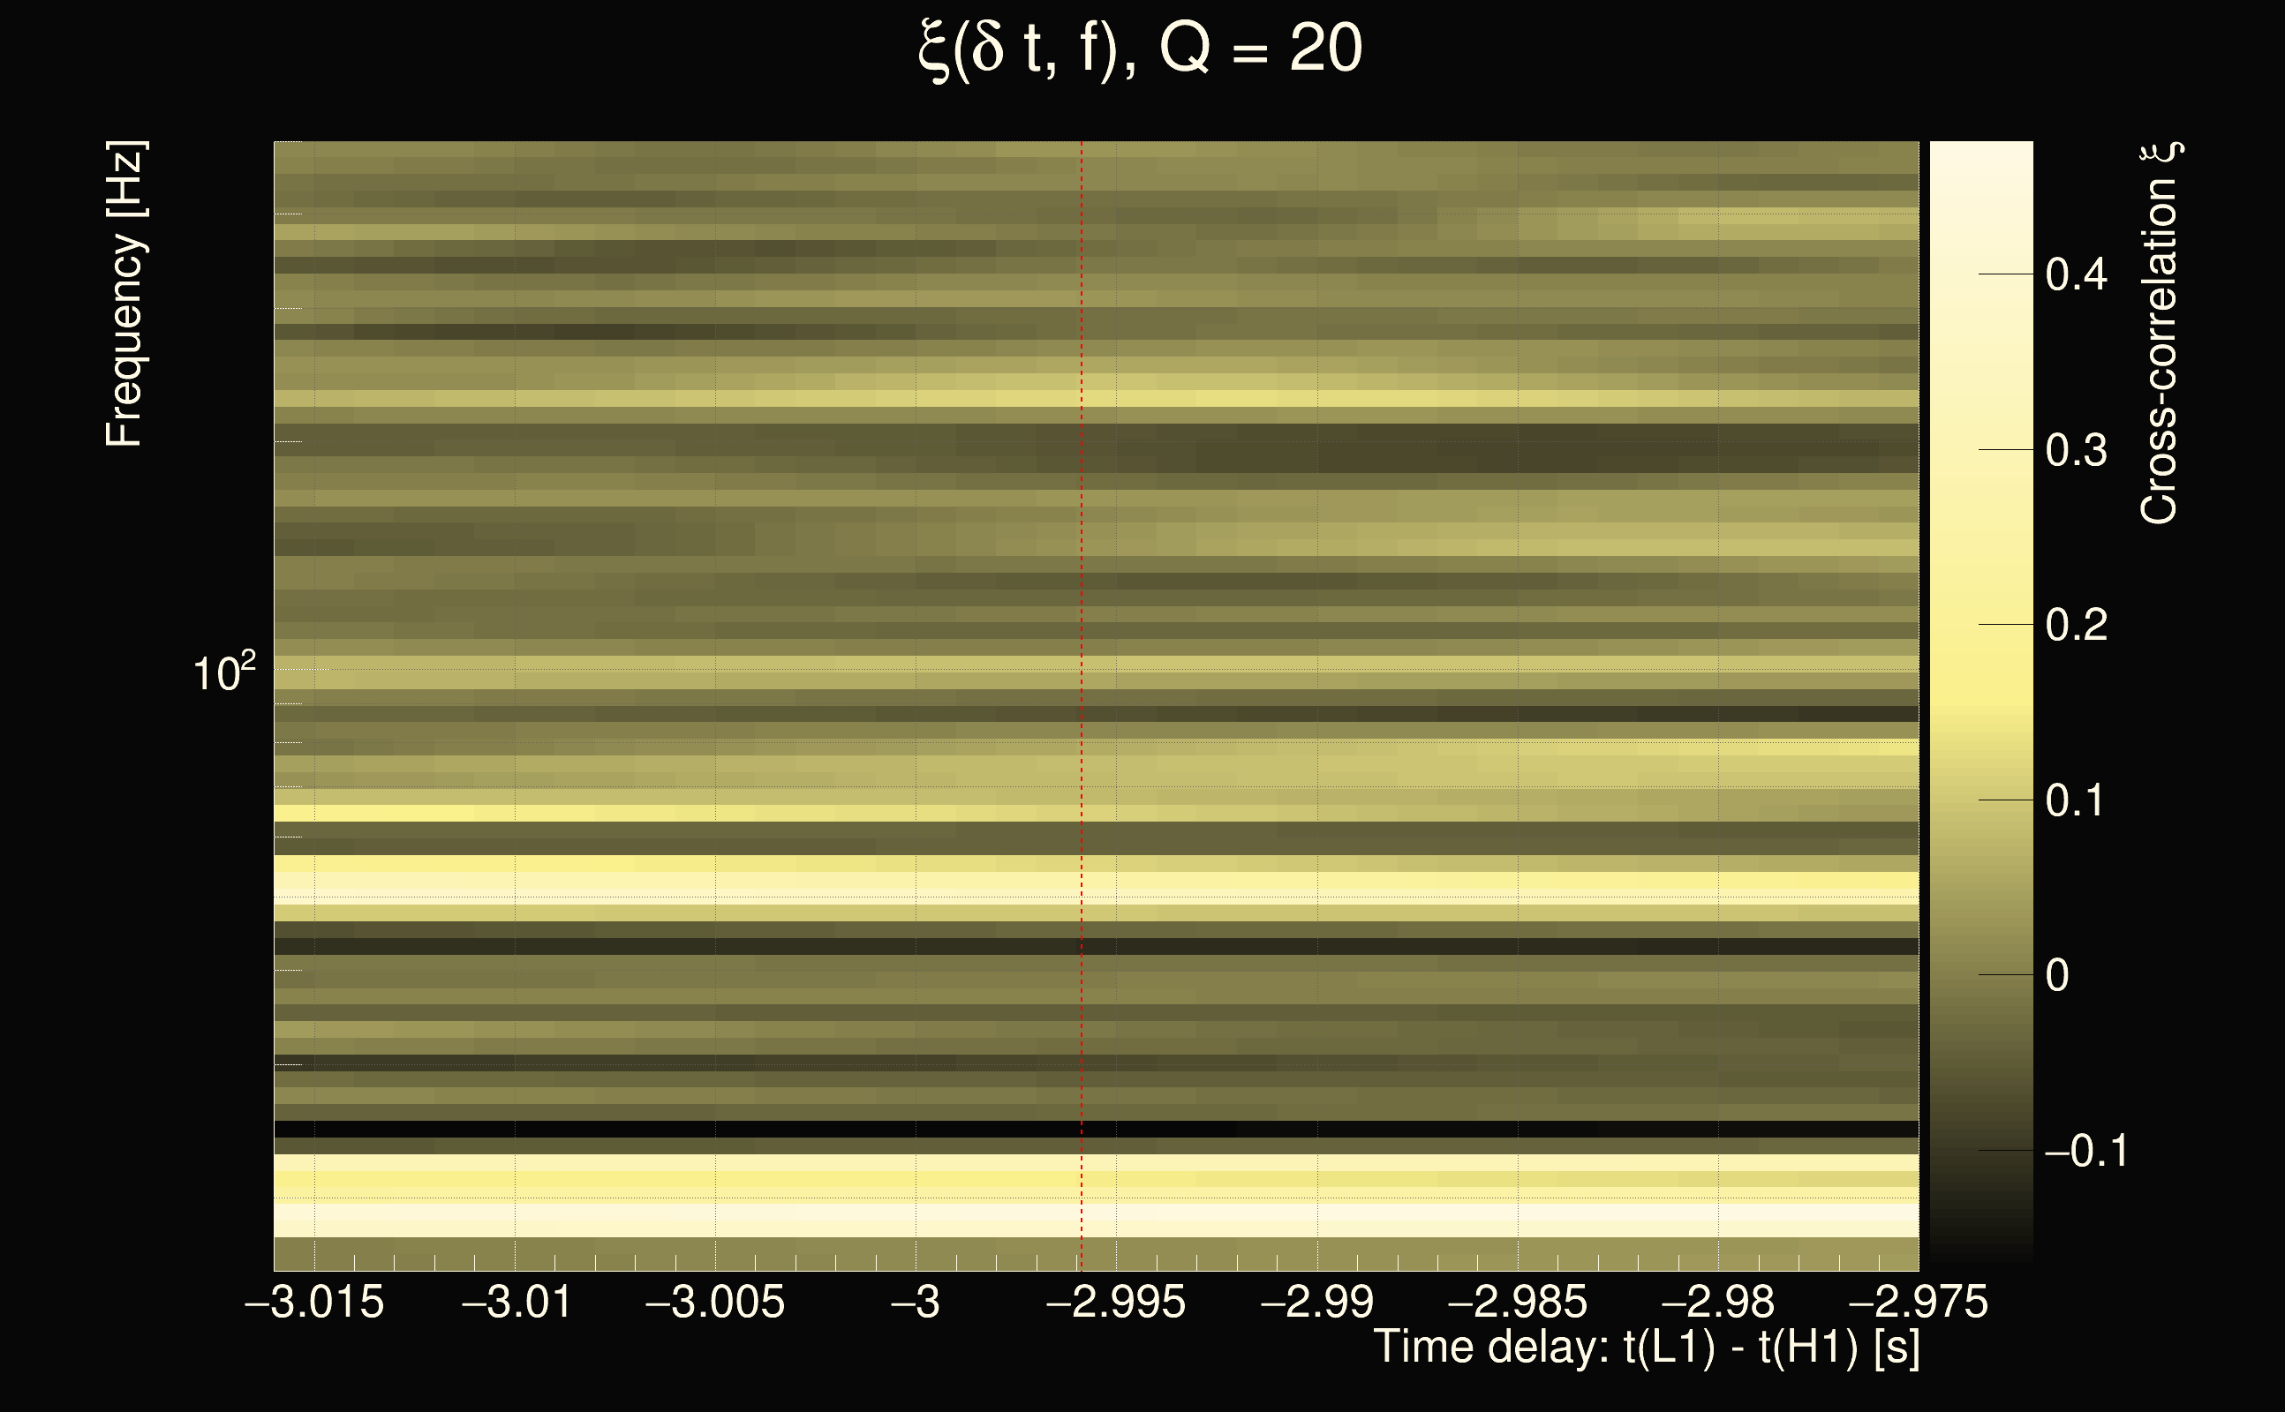
Task: Click the -3 x-axis tick label
Action: [x=916, y=1302]
